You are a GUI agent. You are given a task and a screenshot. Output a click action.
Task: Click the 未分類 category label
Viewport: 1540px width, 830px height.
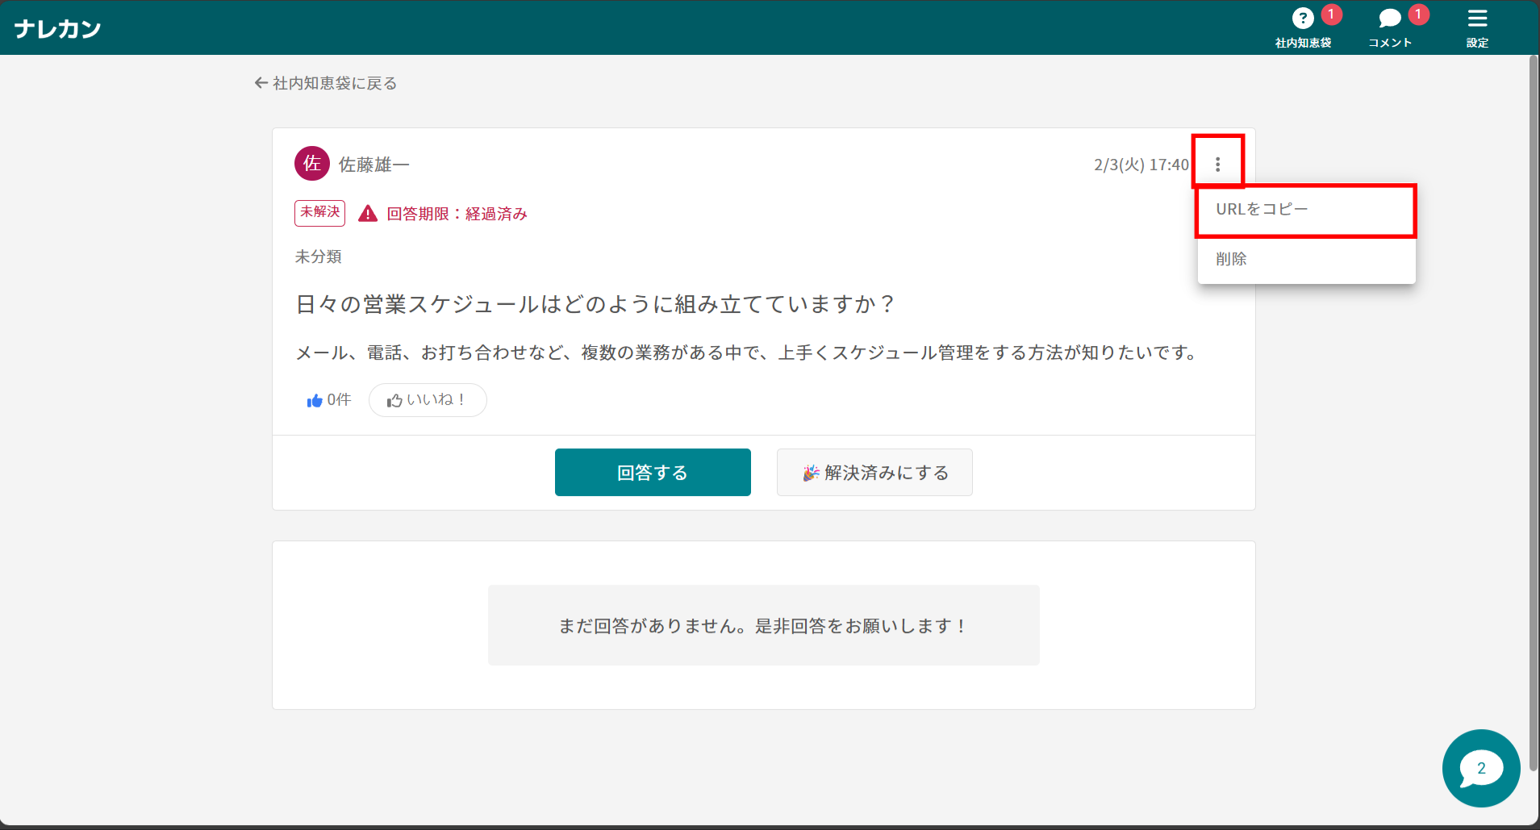[x=318, y=256]
